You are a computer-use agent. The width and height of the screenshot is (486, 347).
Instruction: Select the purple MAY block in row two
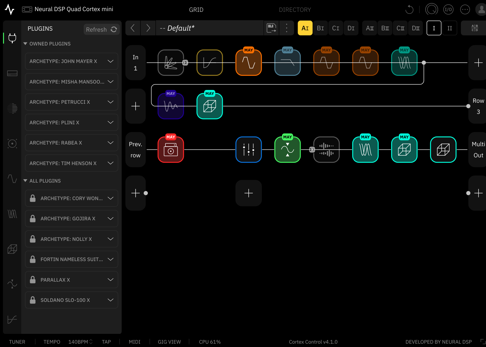pos(171,106)
